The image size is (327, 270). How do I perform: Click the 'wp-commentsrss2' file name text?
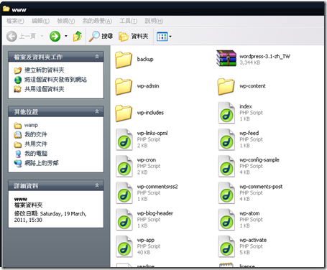coord(157,187)
